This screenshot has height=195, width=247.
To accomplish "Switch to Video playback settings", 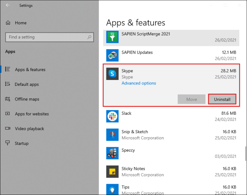I will [30, 129].
